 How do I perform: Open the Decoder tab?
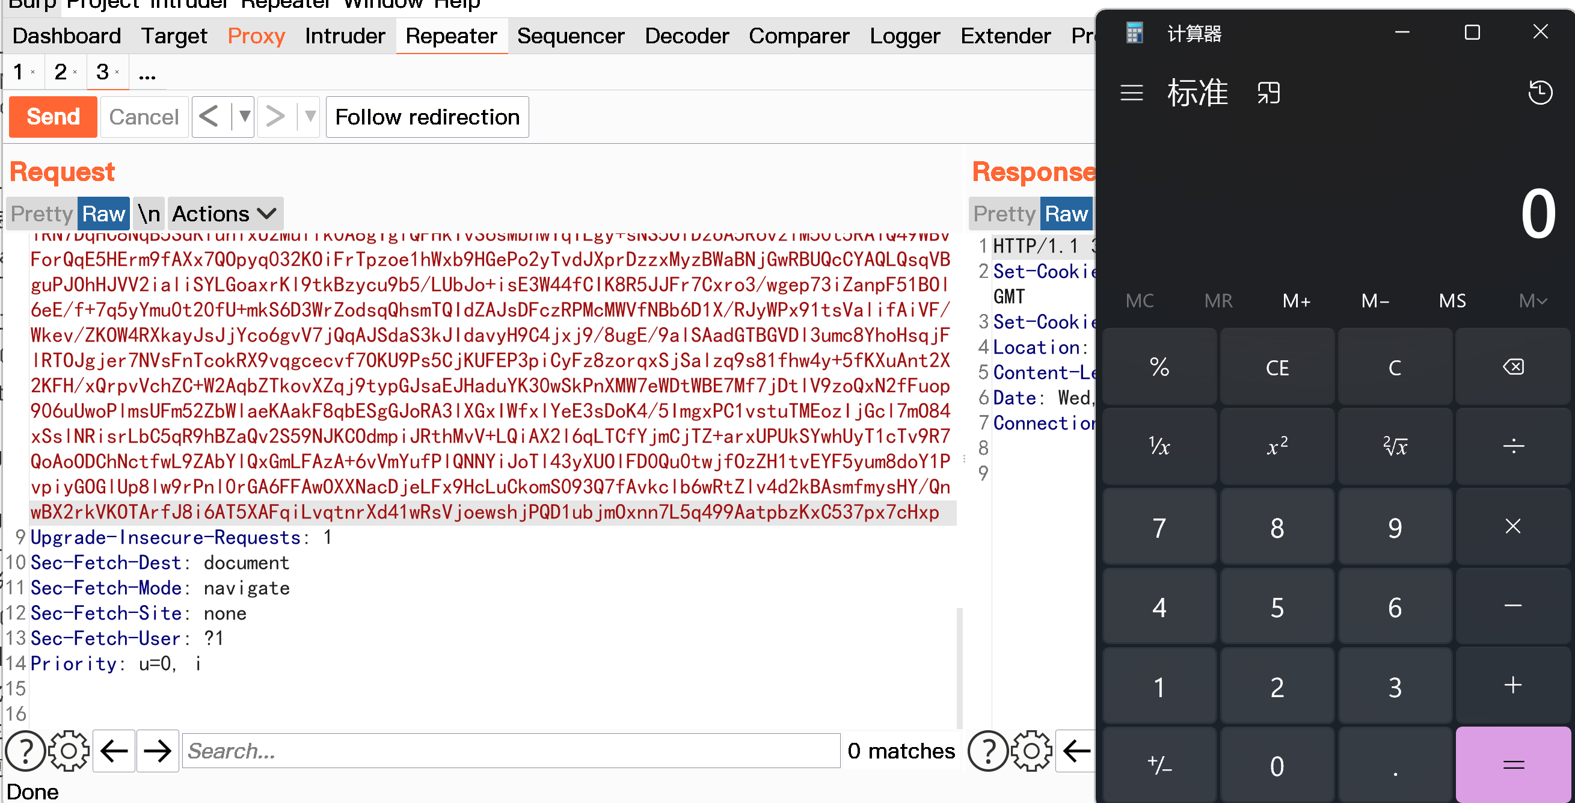pos(687,36)
